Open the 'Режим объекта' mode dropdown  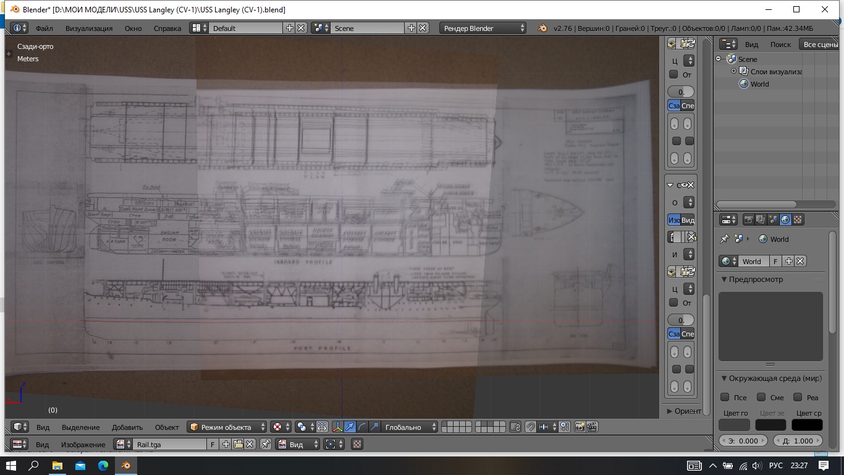pyautogui.click(x=227, y=427)
